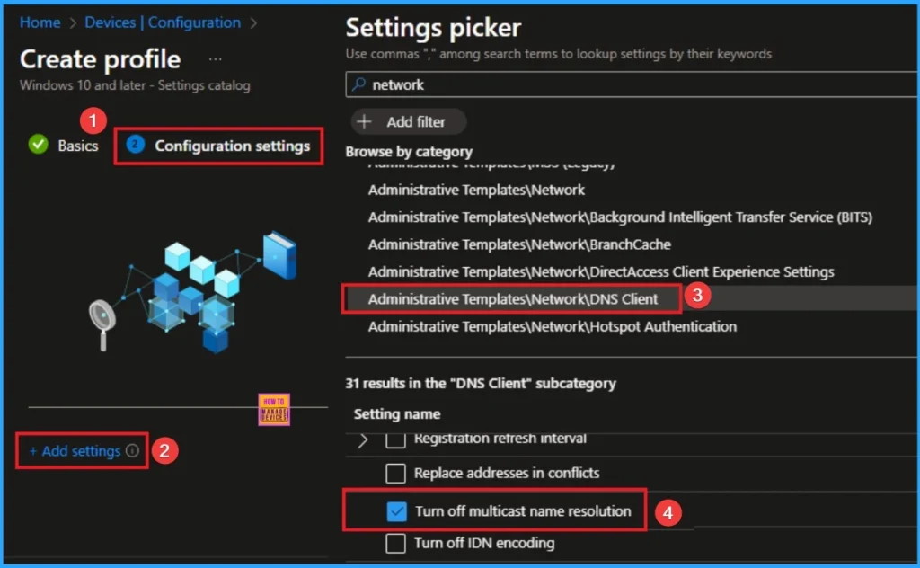The width and height of the screenshot is (920, 568).
Task: Check Turn off IDN encoding
Action: (394, 543)
